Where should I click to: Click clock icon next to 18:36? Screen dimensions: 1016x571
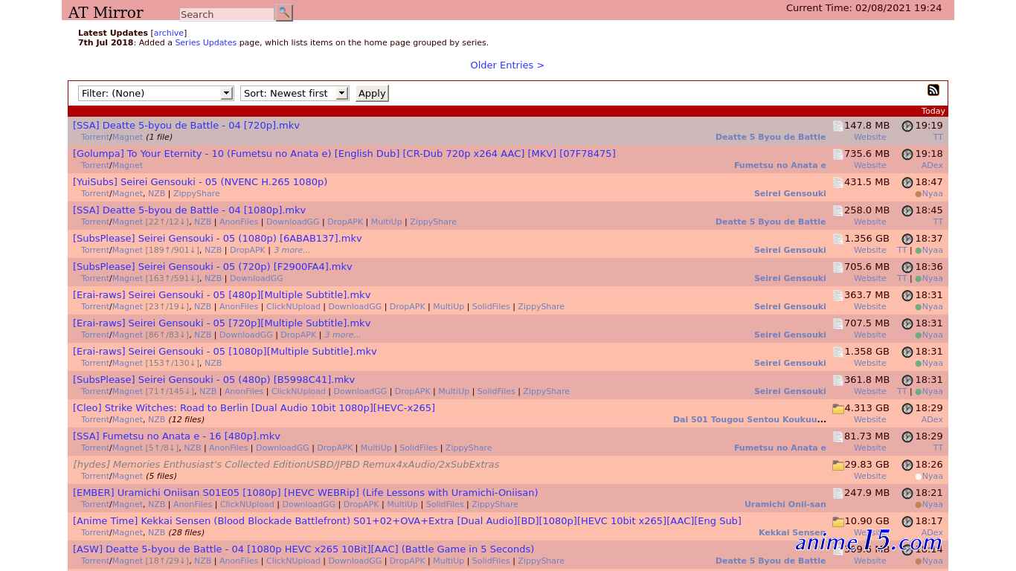pyautogui.click(x=907, y=268)
